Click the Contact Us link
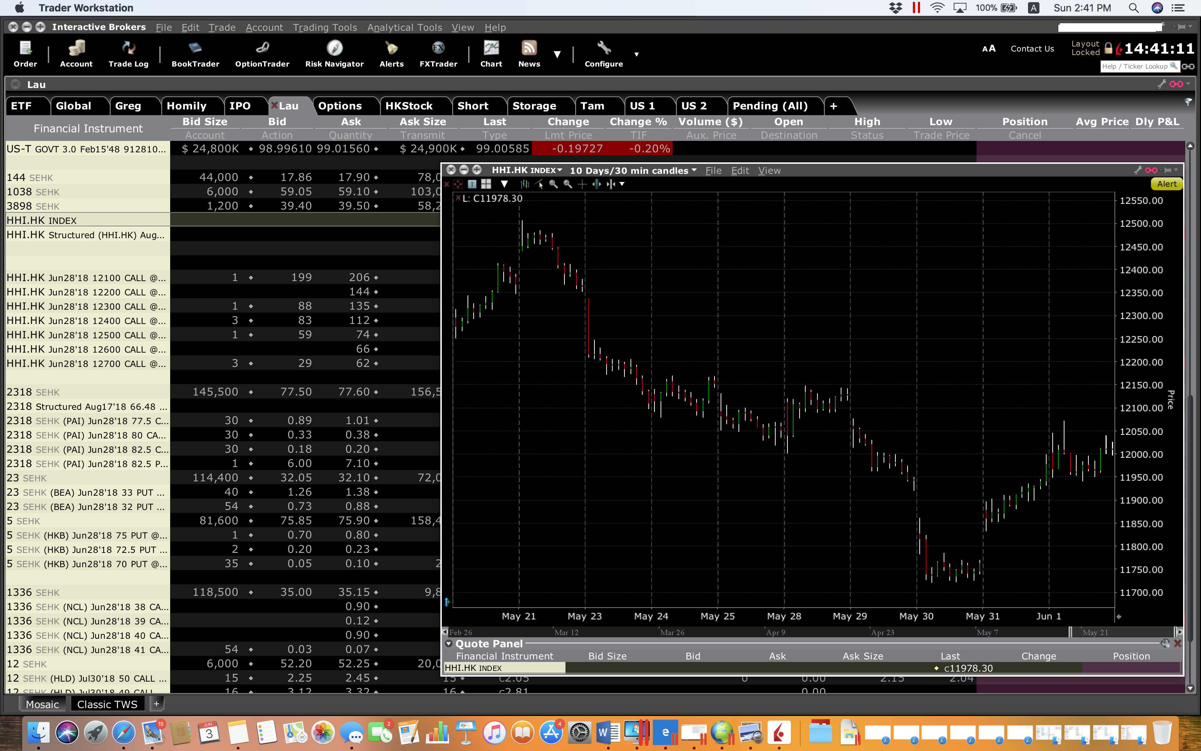The width and height of the screenshot is (1201, 751). pyautogui.click(x=1032, y=49)
